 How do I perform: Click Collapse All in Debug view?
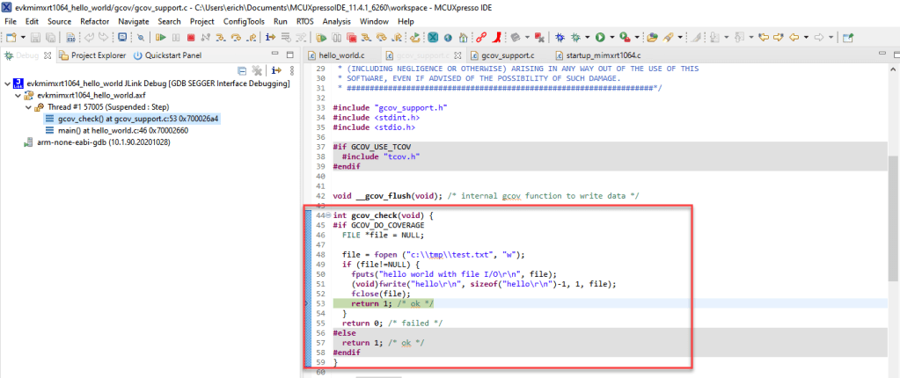click(243, 70)
